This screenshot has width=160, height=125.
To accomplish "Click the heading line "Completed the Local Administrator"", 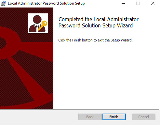I will [99, 19].
